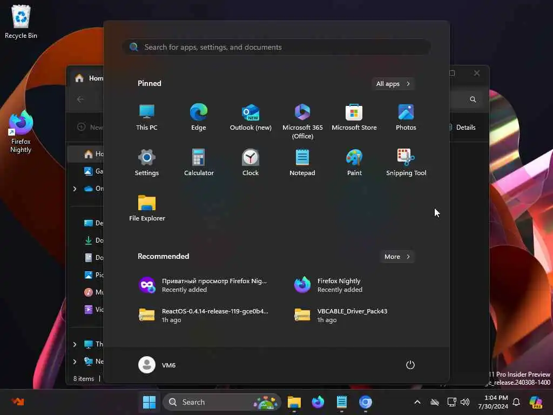Open the Clock app

coord(251,163)
